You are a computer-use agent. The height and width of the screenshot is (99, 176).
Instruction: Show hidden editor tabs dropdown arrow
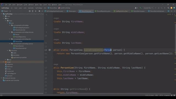[171, 11]
